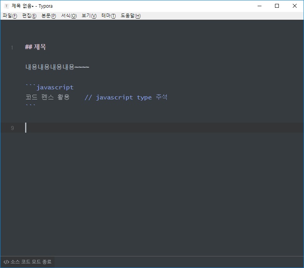Click the Typora app icon in title bar
304x268 pixels.
(x=7, y=6)
